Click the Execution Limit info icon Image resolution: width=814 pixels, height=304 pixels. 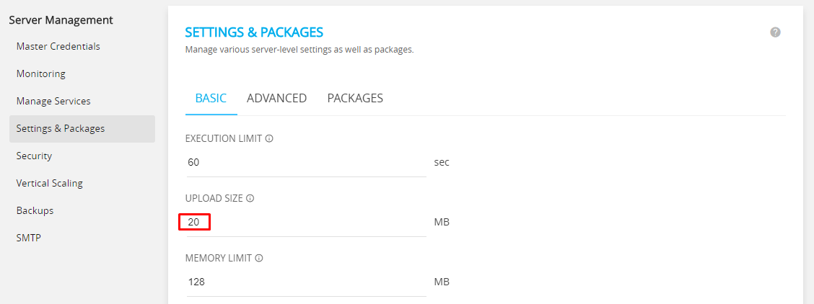pos(269,139)
